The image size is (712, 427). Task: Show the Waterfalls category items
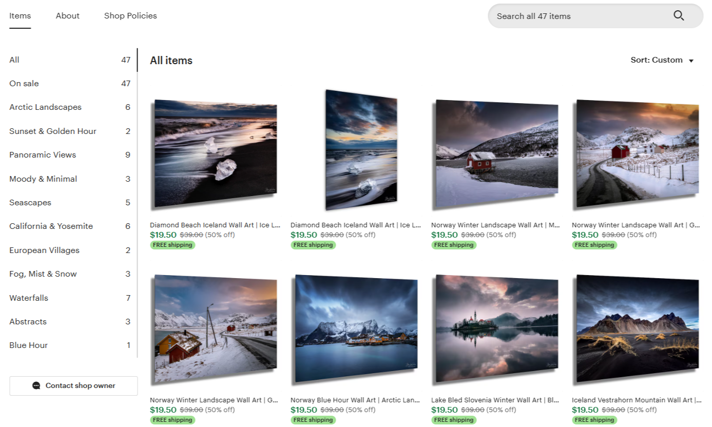[x=70, y=298]
